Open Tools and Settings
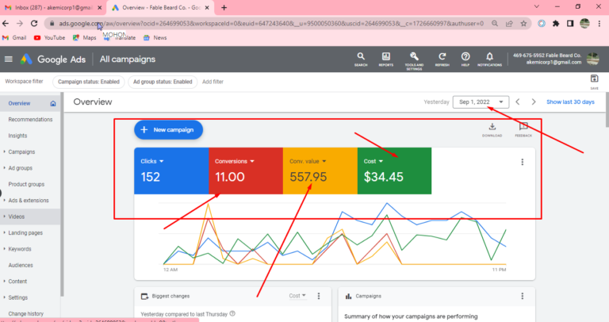 (414, 59)
